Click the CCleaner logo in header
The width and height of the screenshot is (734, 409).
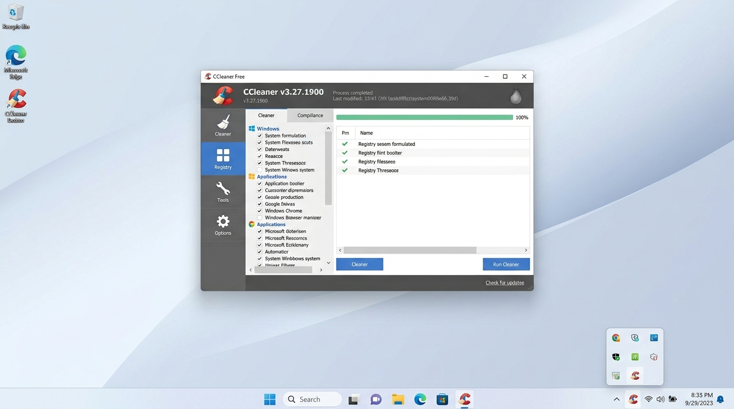(223, 96)
